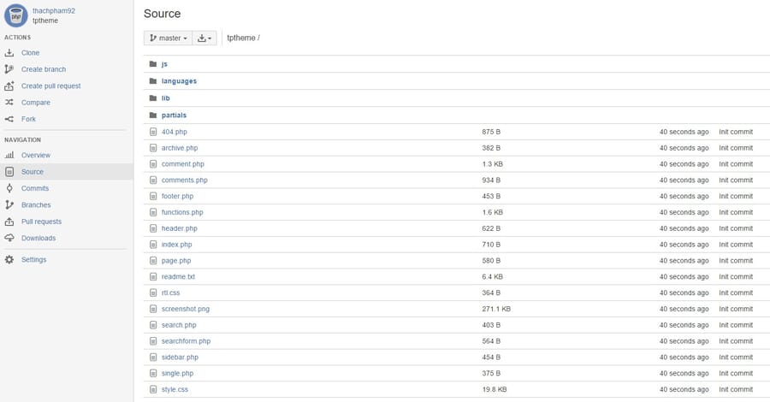Click the Create pull request icon
The height and width of the screenshot is (402, 770).
9,86
